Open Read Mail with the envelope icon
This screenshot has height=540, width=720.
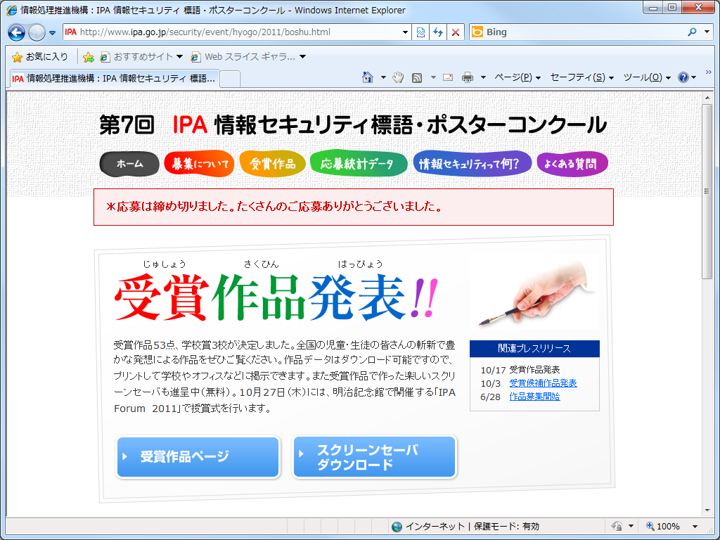[447, 77]
